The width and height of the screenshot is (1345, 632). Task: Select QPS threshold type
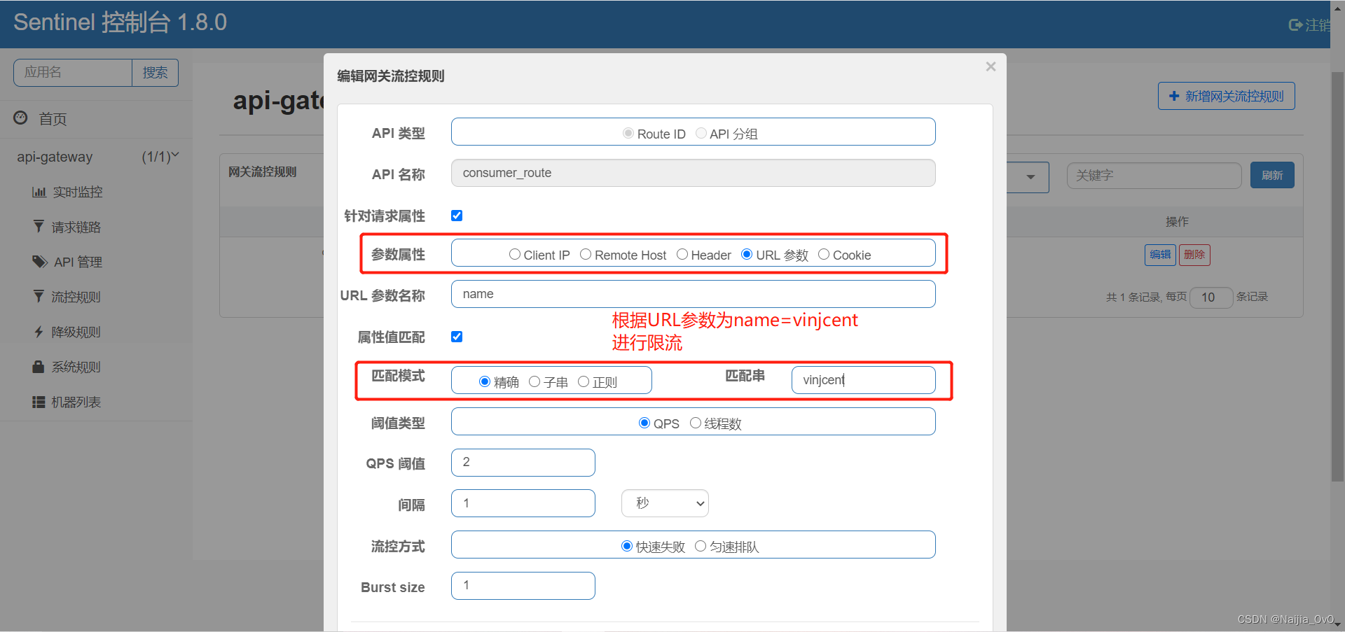pyautogui.click(x=644, y=423)
